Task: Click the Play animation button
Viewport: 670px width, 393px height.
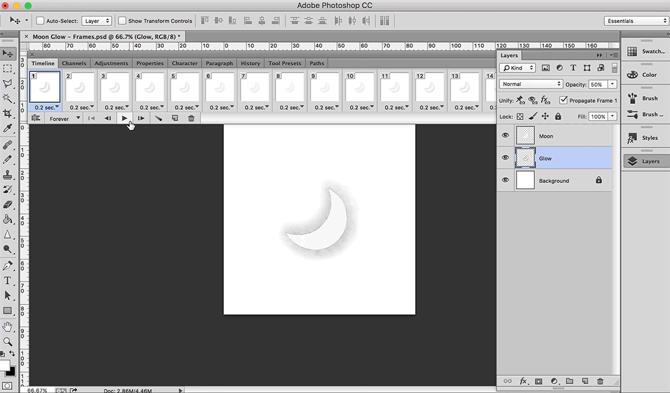Action: point(124,118)
